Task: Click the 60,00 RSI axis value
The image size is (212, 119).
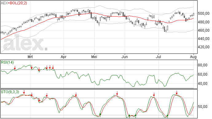Action: [x=202, y=74]
